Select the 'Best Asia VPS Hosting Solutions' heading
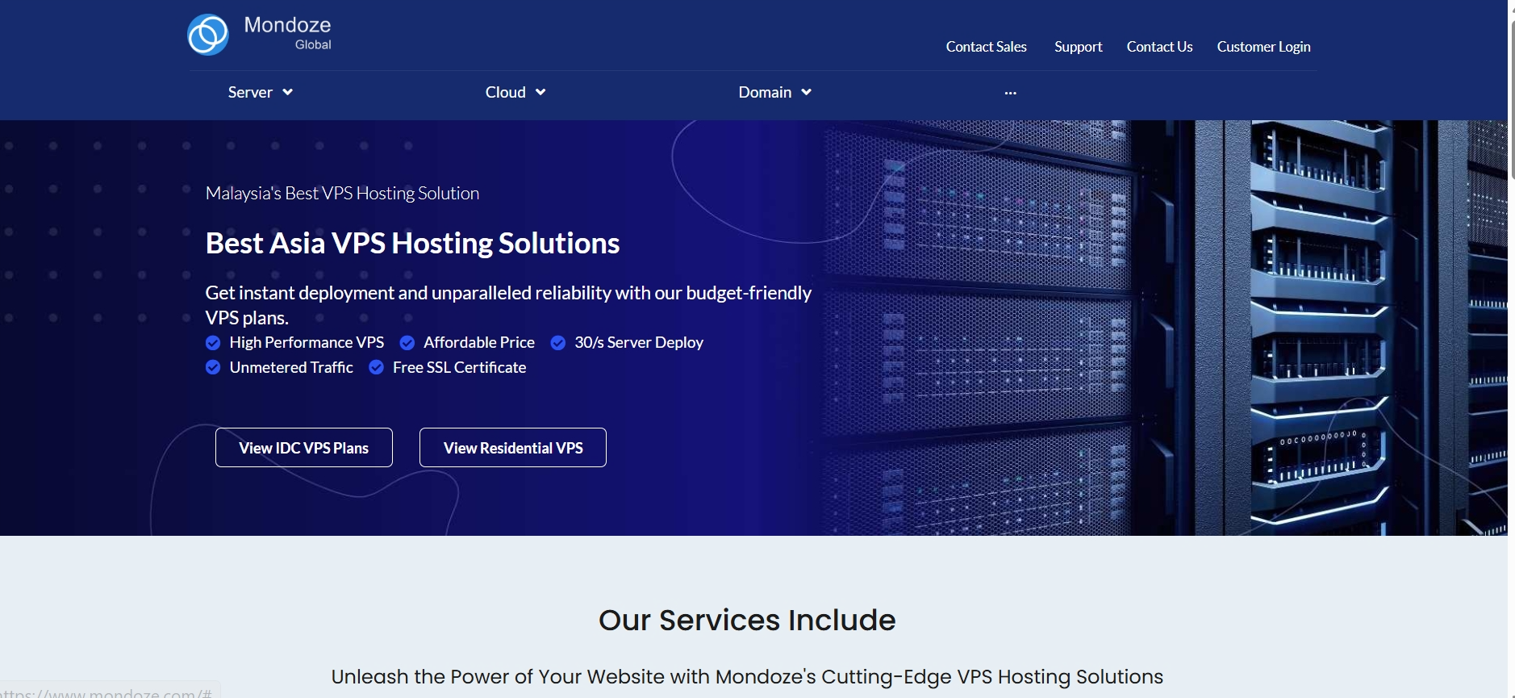Image resolution: width=1515 pixels, height=698 pixels. (x=413, y=243)
